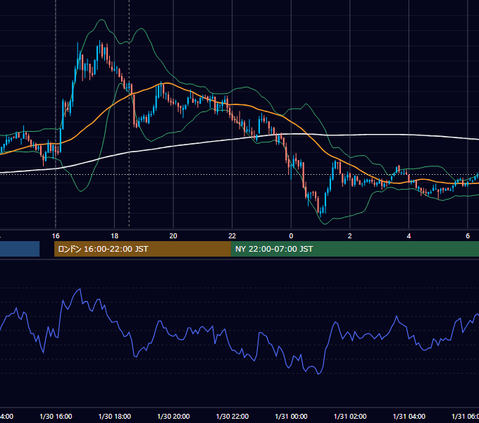479x423 pixels.
Task: Click the 16 hour label on the chart axis
Action: pyautogui.click(x=56, y=236)
